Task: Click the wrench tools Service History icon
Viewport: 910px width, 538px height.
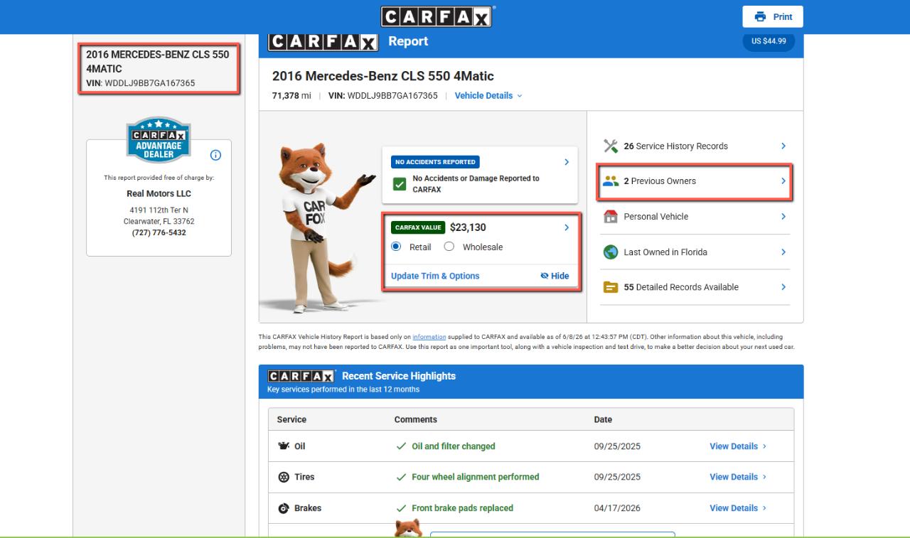Action: coord(611,146)
